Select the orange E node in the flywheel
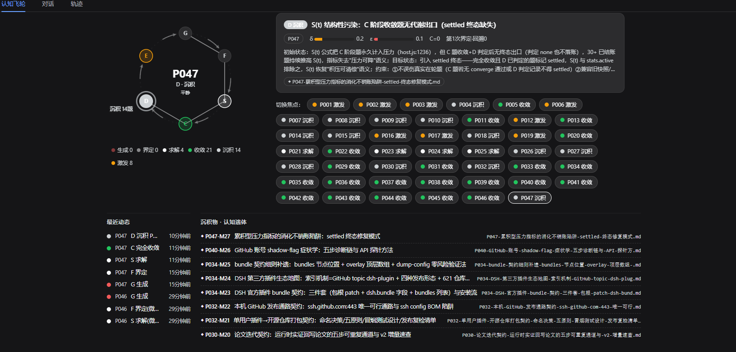 click(146, 56)
